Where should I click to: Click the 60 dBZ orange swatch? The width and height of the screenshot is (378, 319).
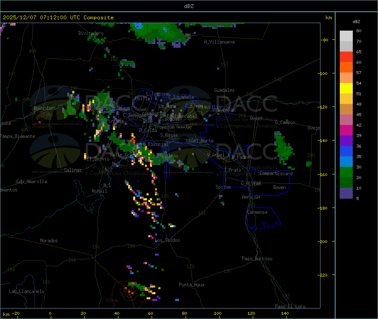point(346,67)
